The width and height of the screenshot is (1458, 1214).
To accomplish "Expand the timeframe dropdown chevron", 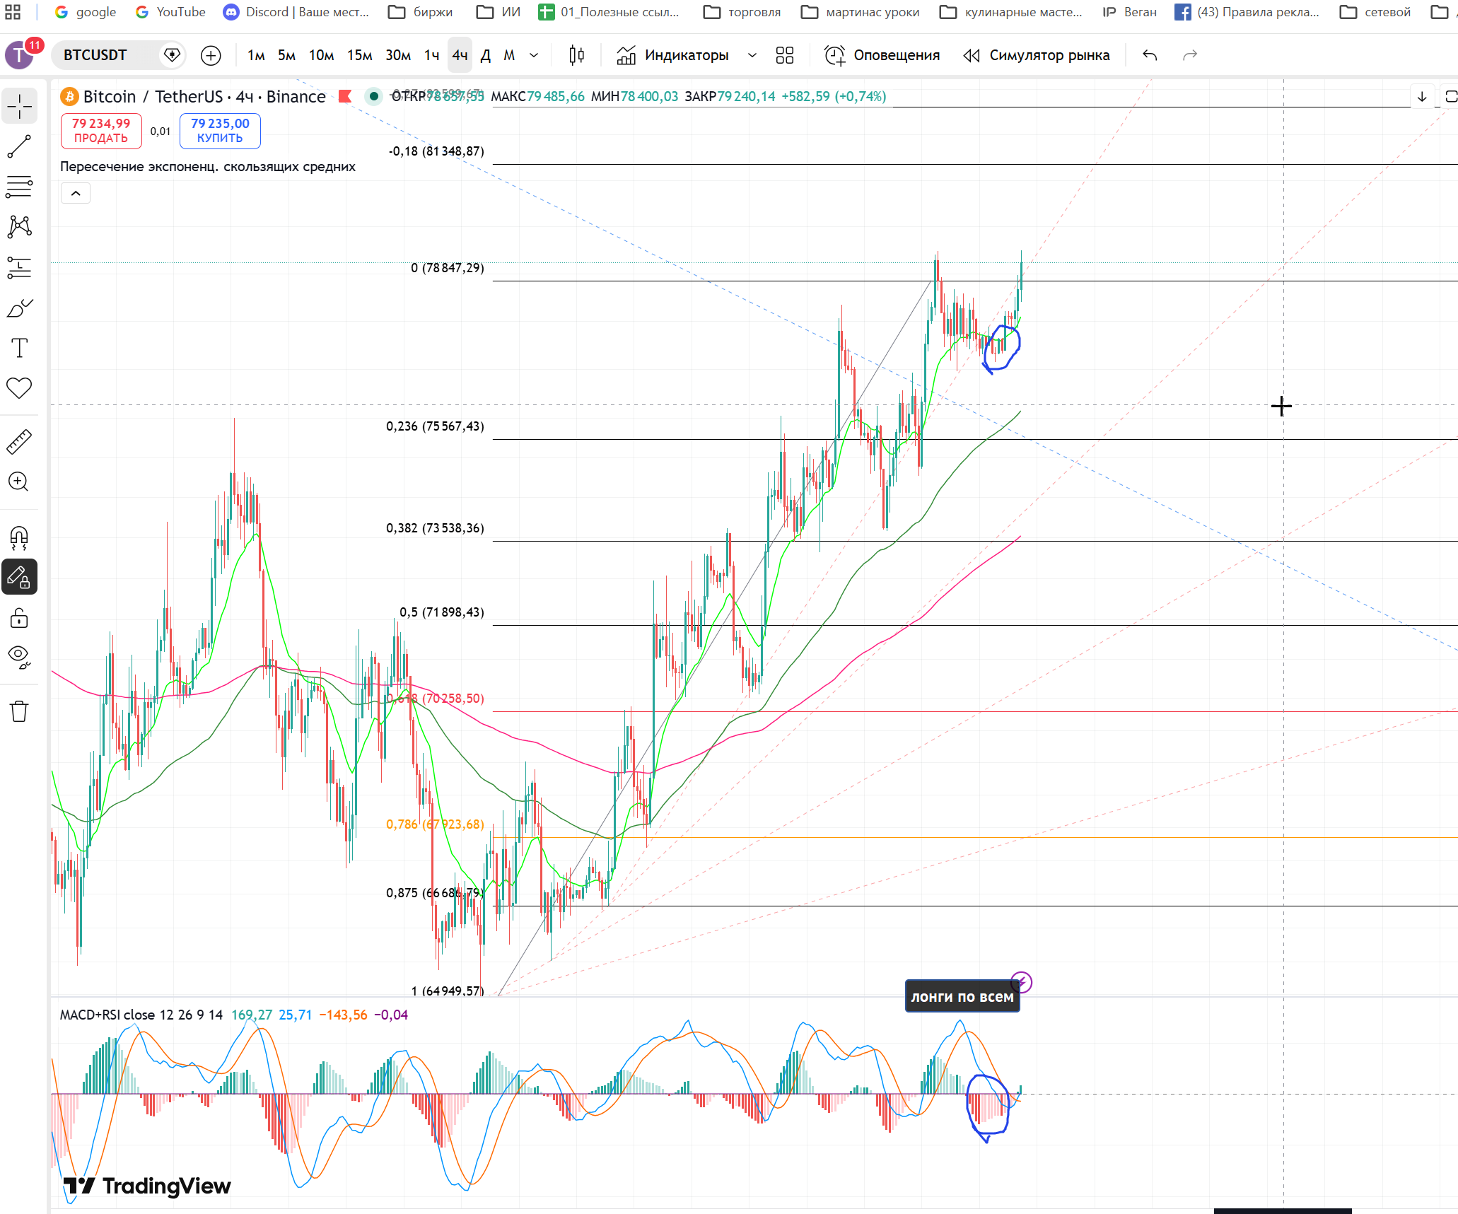I will tap(534, 55).
